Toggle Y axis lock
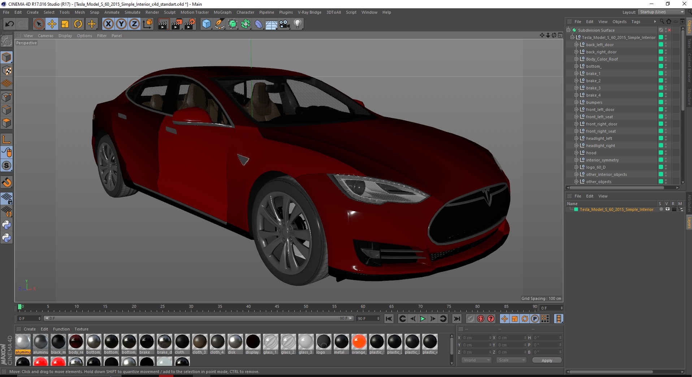This screenshot has height=377, width=692. (121, 24)
